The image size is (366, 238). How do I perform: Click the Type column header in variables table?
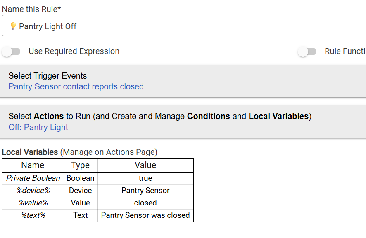tap(80, 165)
